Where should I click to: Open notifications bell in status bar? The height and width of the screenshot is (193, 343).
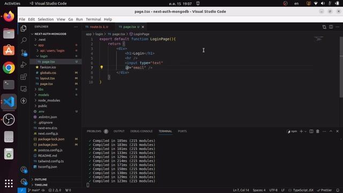(x=338, y=190)
